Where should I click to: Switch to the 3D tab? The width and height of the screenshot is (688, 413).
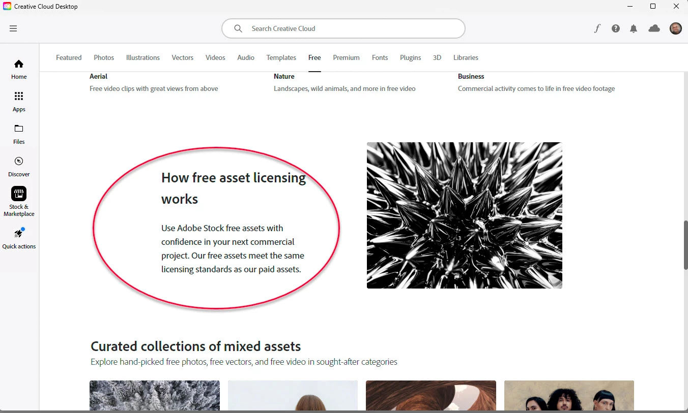437,57
